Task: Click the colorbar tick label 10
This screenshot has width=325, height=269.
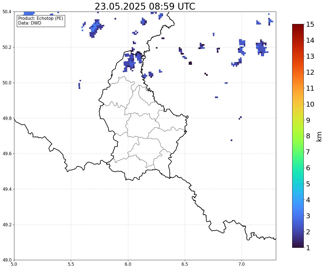Action: [310, 104]
